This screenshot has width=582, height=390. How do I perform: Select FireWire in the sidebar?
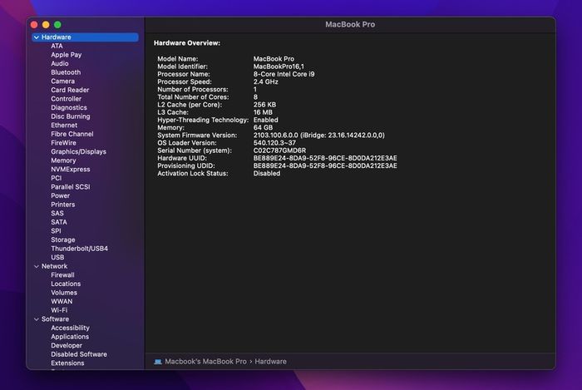[63, 143]
